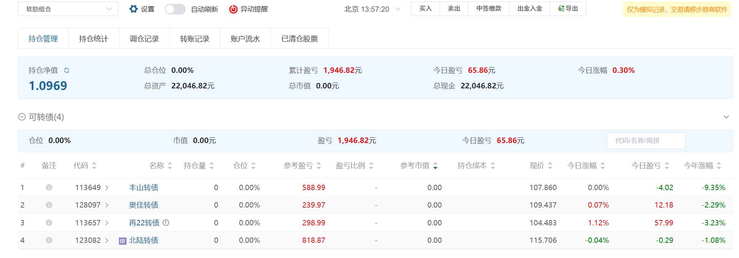Click the 导出 export button
The height and width of the screenshot is (258, 739).
[x=568, y=9]
